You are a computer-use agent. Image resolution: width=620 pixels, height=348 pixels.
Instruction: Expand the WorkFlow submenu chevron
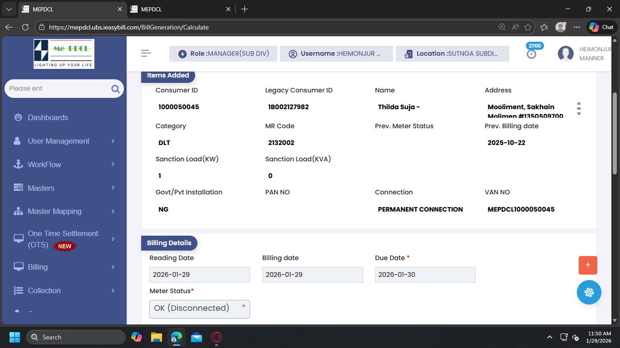[113, 164]
